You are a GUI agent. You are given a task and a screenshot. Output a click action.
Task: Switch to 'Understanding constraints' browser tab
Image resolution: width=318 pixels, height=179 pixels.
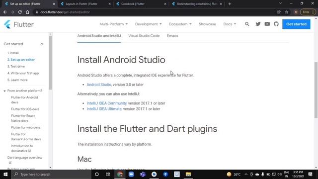197,4
